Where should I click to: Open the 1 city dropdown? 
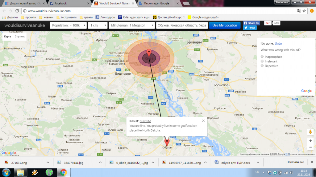tap(98, 26)
